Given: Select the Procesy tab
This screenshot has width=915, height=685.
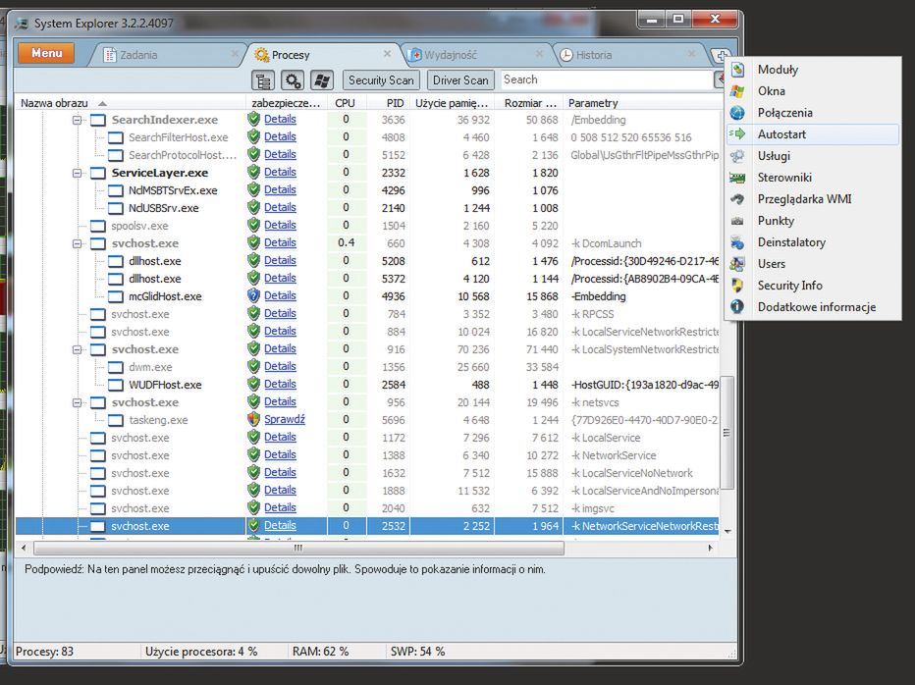Looking at the screenshot, I should (x=324, y=55).
